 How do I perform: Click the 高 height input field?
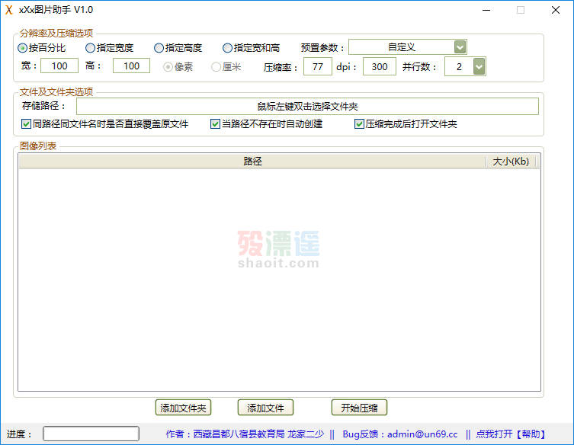[131, 66]
